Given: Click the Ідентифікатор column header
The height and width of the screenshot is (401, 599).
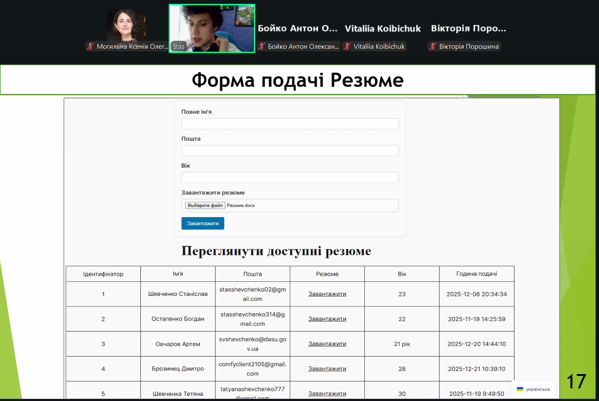Looking at the screenshot, I should 103,274.
